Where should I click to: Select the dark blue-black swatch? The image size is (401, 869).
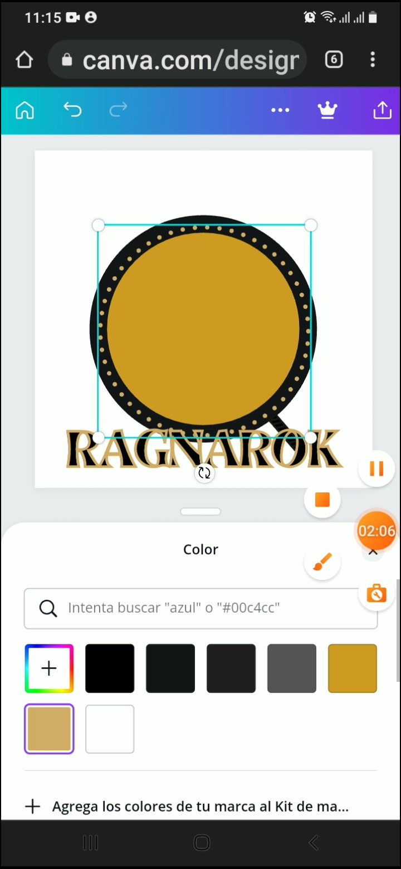click(x=170, y=668)
